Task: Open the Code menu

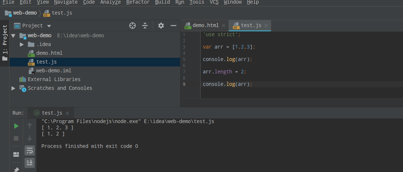Action: pyautogui.click(x=89, y=2)
